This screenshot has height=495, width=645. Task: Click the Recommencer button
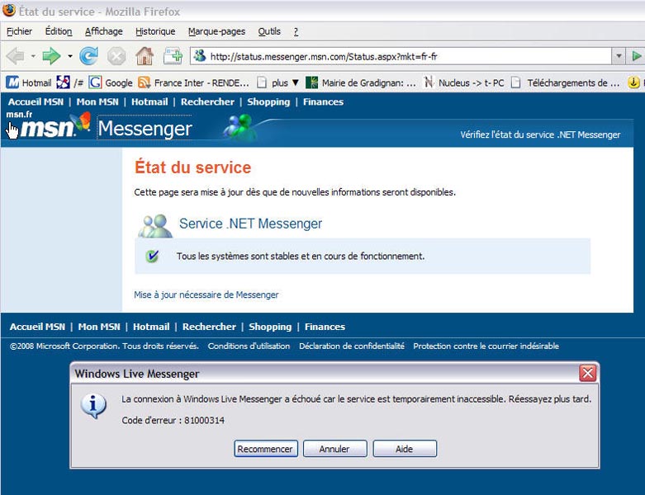coord(265,449)
